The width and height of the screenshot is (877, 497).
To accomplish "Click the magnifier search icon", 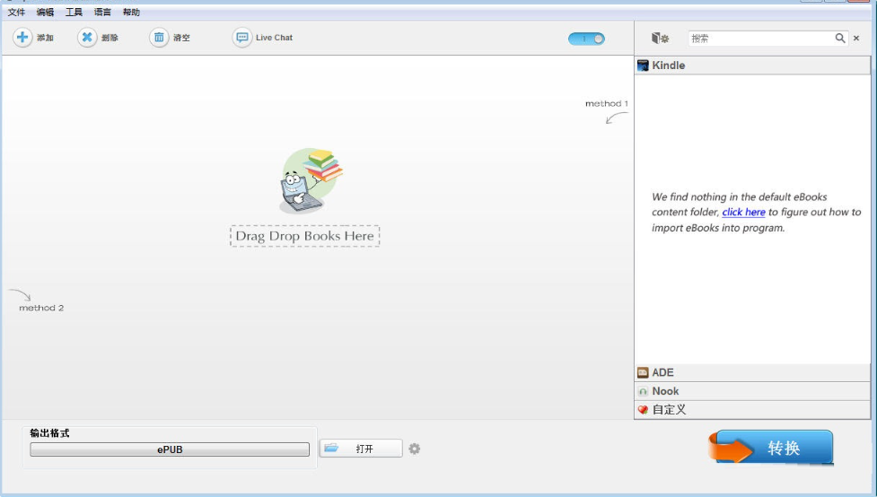I will pyautogui.click(x=840, y=38).
